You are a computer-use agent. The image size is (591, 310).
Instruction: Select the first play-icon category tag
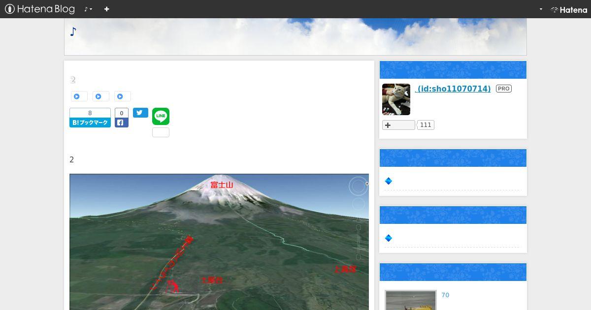[79, 96]
